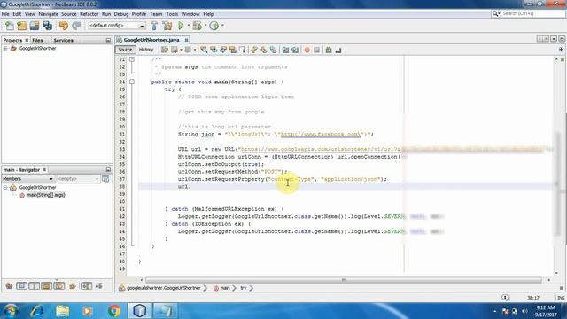Click the Redo toolbar icon

pos(76,26)
